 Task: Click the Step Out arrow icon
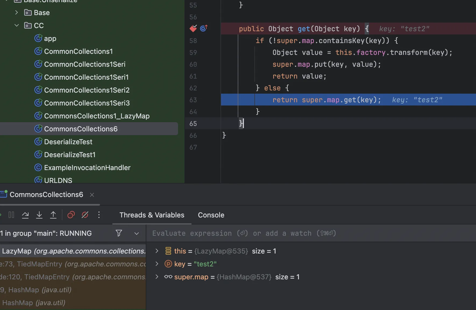click(x=53, y=215)
